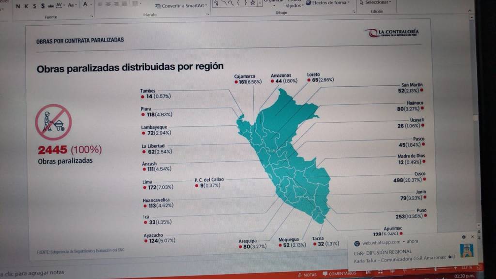This screenshot has height=279, width=496.
Task: Justify the paragraph text
Action: (124, 4)
